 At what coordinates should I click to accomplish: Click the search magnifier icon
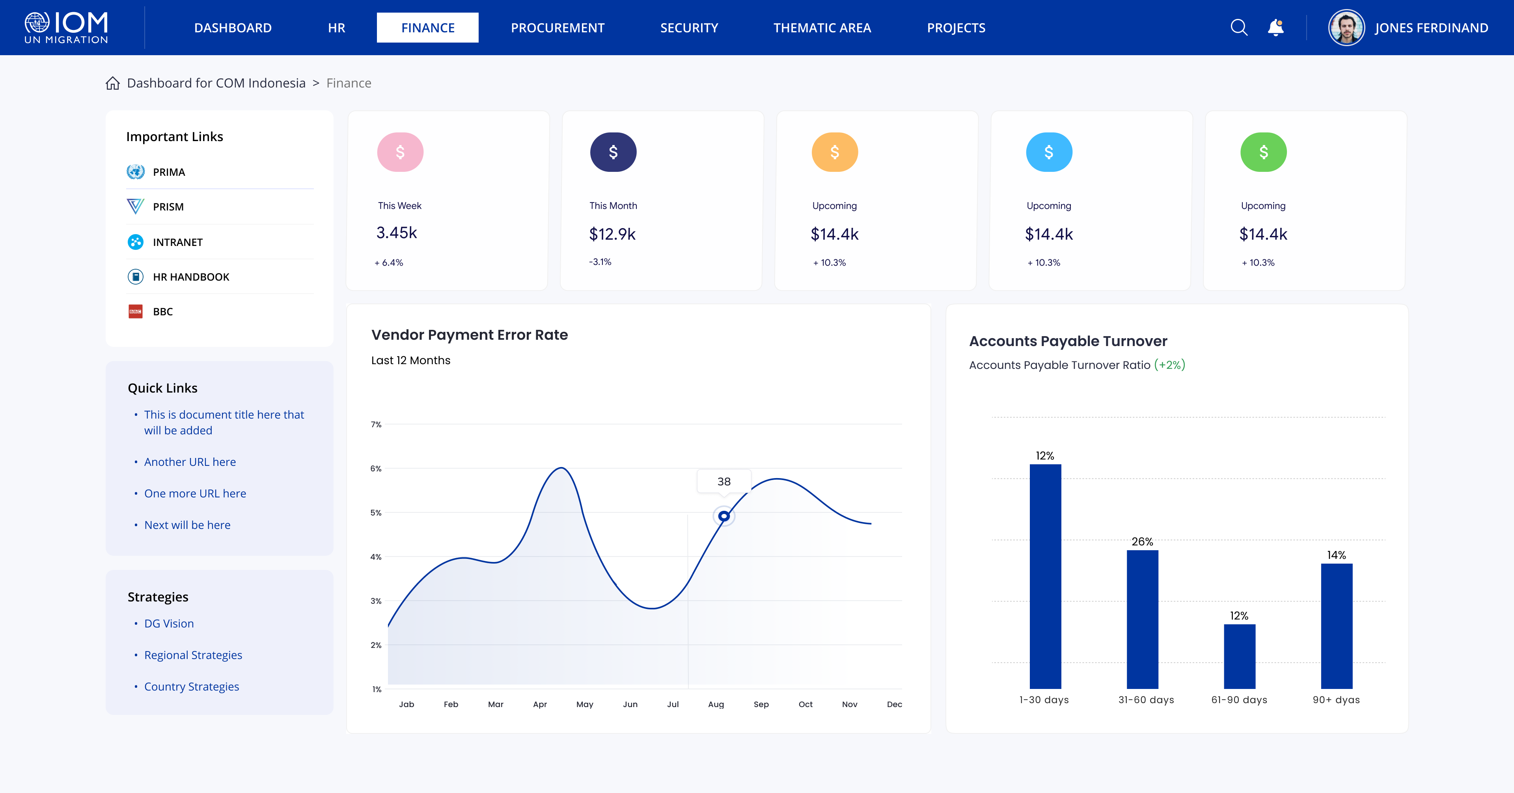click(x=1238, y=28)
